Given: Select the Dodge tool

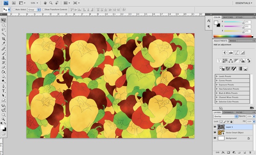Looking at the screenshot, I should point(3,81).
